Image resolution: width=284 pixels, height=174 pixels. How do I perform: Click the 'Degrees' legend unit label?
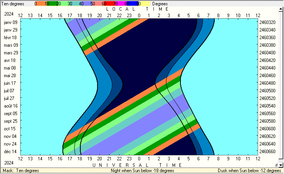(x=160, y=4)
